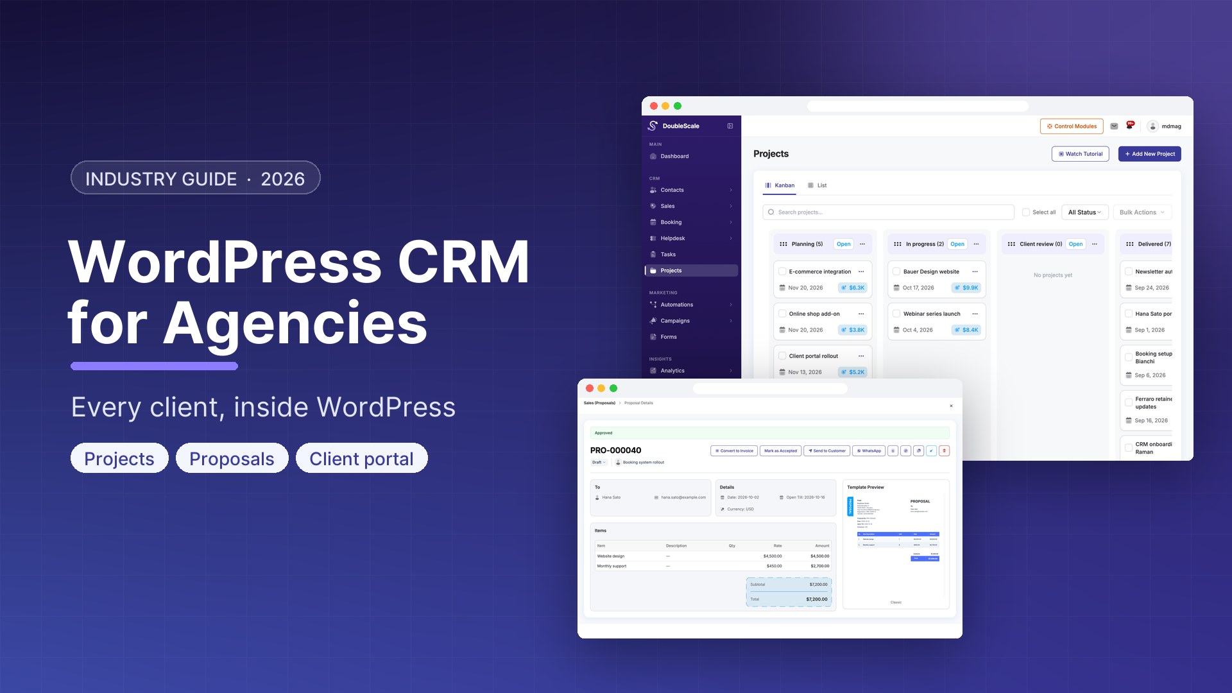Collapse the DoubleScale sidebar with the panel icon
This screenshot has width=1232, height=693.
(730, 126)
